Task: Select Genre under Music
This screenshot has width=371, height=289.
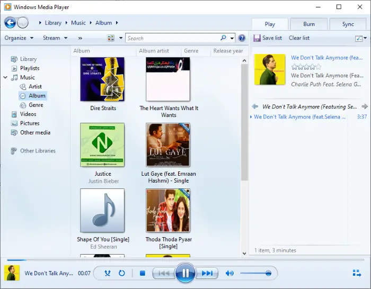Action: pyautogui.click(x=36, y=105)
